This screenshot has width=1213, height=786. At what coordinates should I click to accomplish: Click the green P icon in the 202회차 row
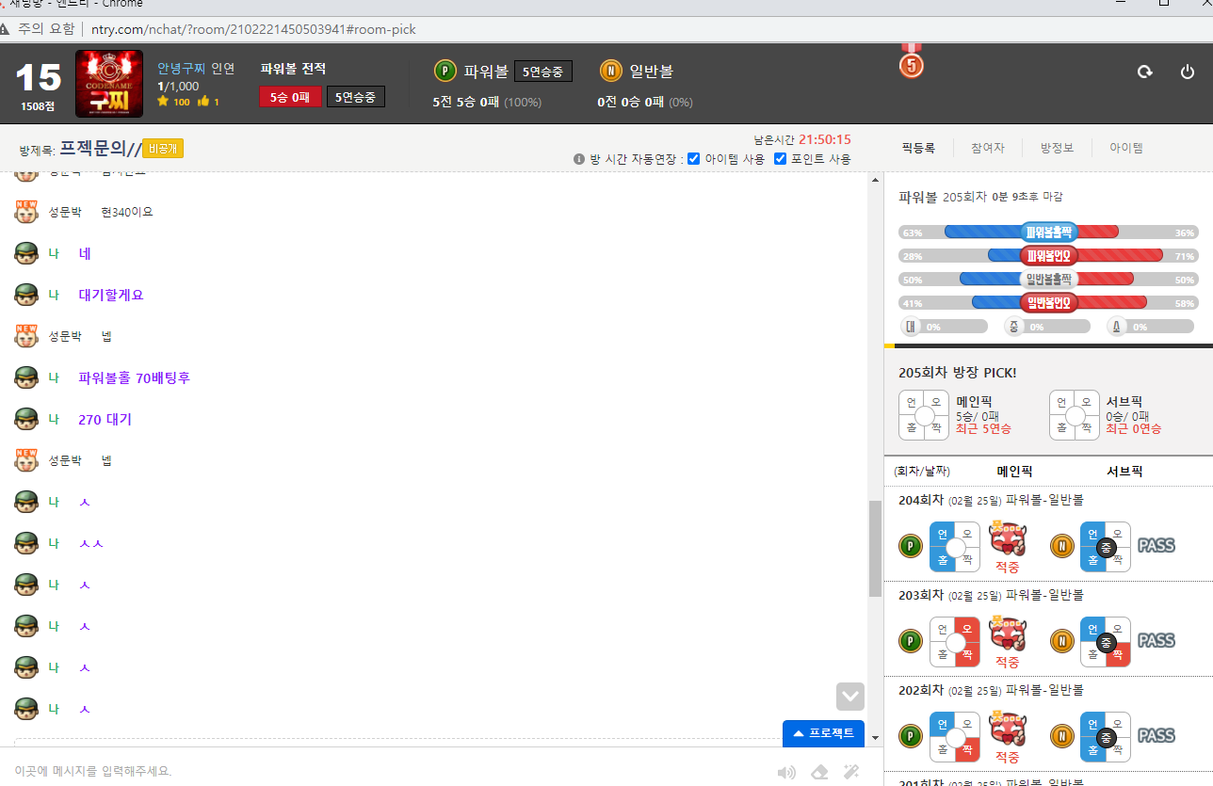coord(911,736)
